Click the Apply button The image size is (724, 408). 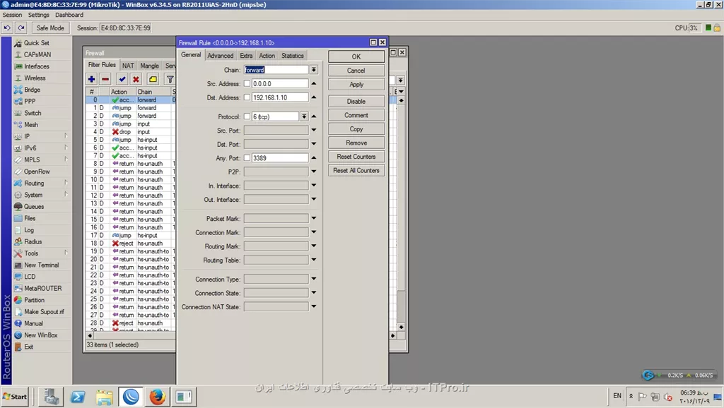356,85
